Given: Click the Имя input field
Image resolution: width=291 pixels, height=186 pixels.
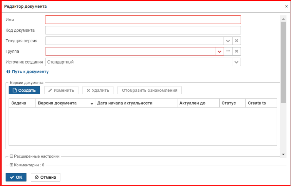Looking at the screenshot, I should [143, 20].
